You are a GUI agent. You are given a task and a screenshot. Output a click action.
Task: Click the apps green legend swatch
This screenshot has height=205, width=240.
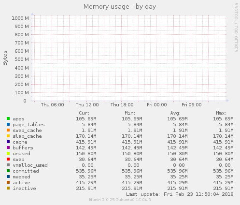point(8,118)
